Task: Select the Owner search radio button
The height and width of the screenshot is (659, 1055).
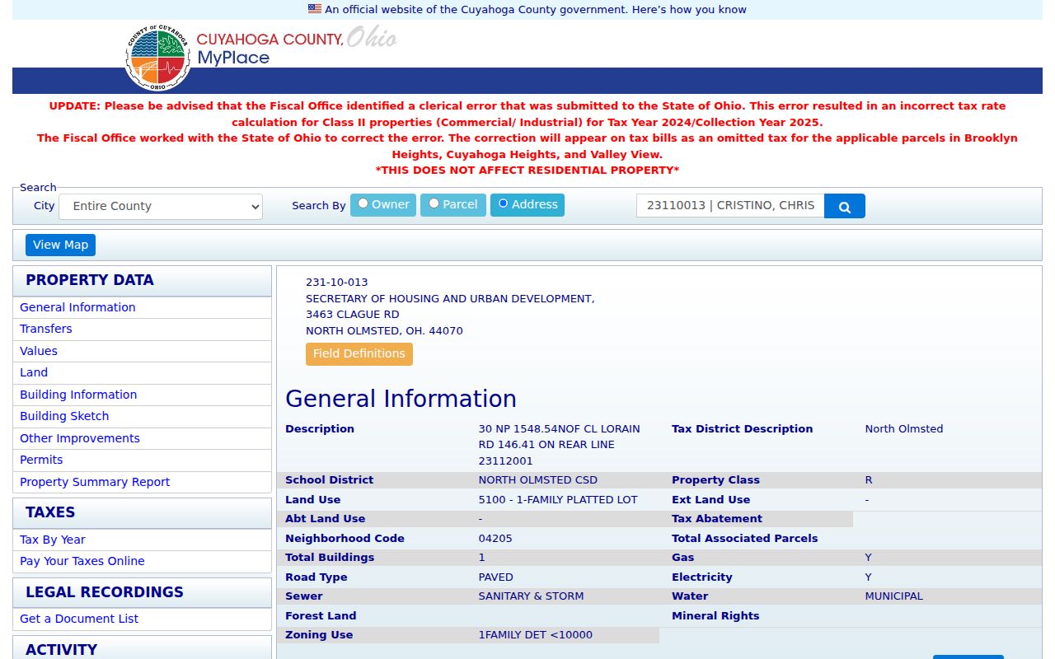Action: point(363,203)
